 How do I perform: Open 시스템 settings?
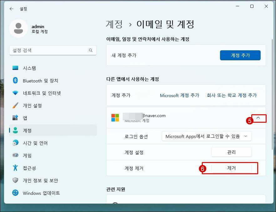[53, 68]
